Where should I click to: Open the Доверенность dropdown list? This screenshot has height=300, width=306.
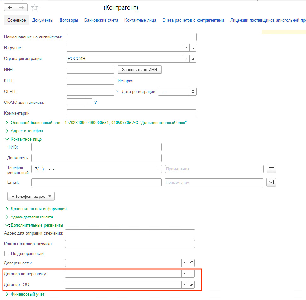coord(185,263)
